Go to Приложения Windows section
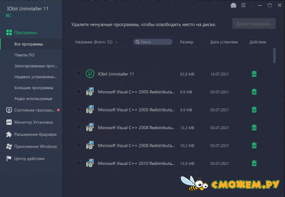 pos(35,146)
